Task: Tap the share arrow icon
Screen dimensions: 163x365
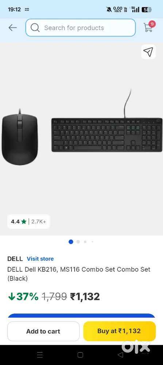Action: 148,52
